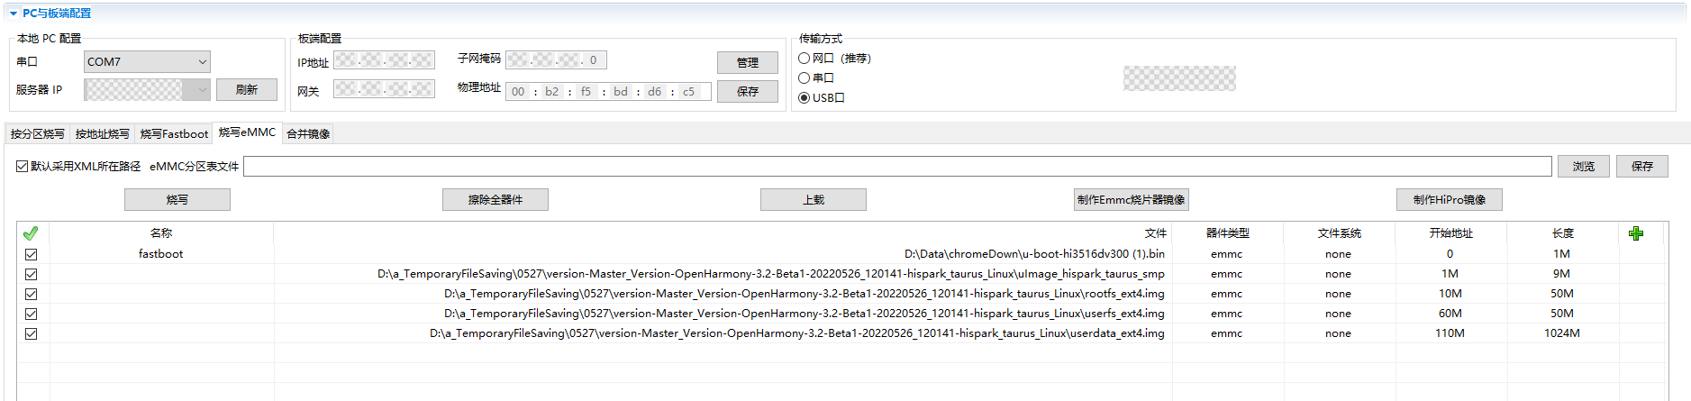Uncheck the fastboot row checkbox

31,254
